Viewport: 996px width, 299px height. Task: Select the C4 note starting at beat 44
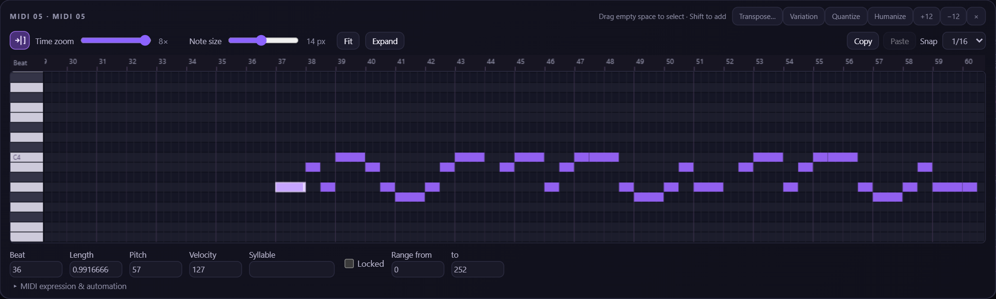coord(529,157)
